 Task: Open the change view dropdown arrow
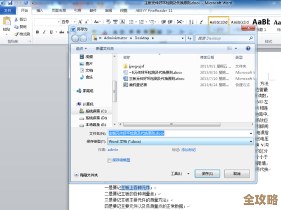coord(236,48)
